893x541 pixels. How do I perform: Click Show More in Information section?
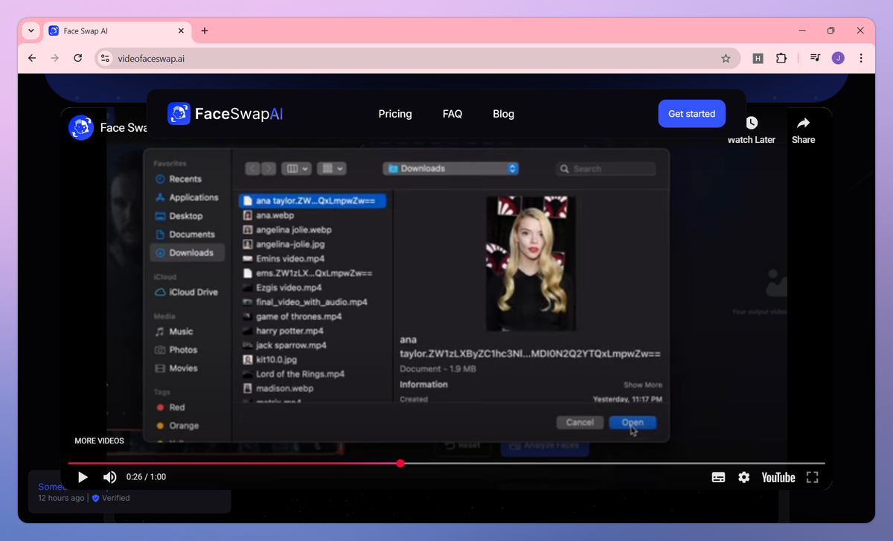[x=642, y=385]
